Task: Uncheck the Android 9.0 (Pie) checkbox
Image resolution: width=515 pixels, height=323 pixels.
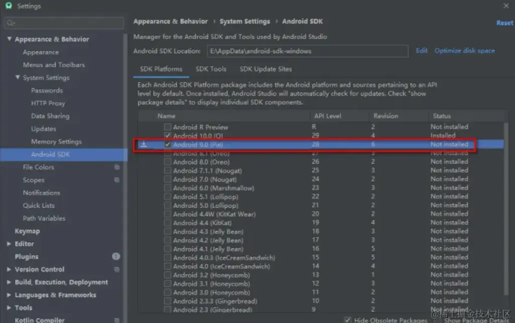Action: coord(168,144)
